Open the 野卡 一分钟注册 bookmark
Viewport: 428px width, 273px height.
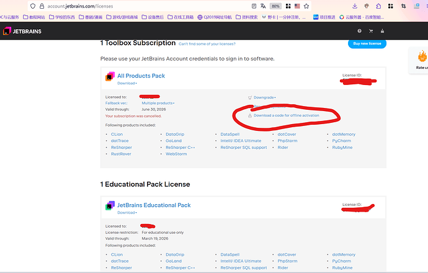click(x=283, y=17)
